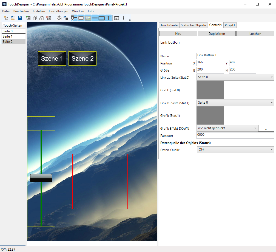This screenshot has width=276, height=252.
Task: Click the open project folder icon
Action: pyautogui.click(x=13, y=18)
